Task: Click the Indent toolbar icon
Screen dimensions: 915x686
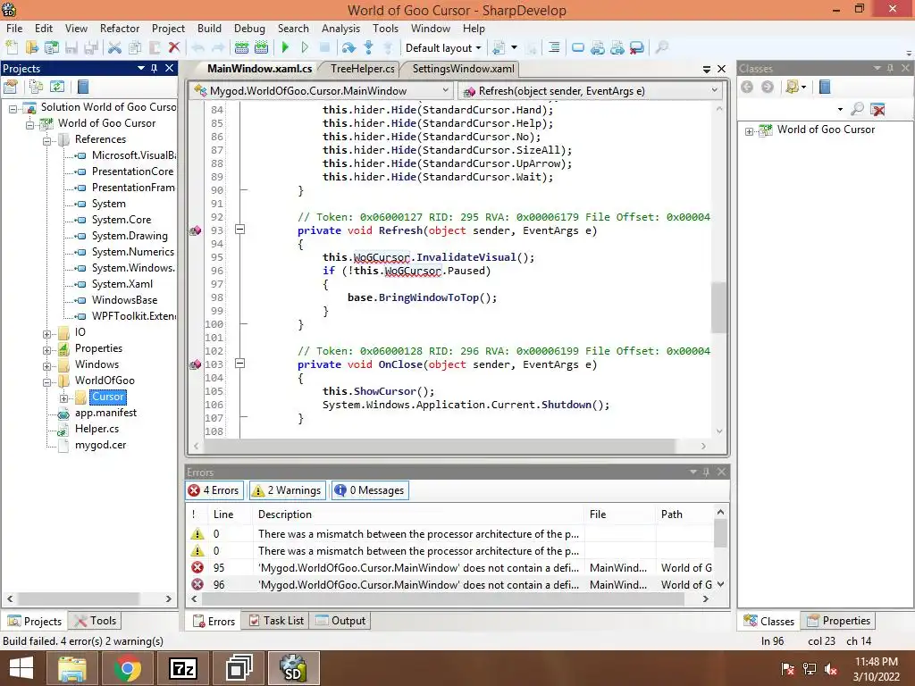Action: [554, 48]
